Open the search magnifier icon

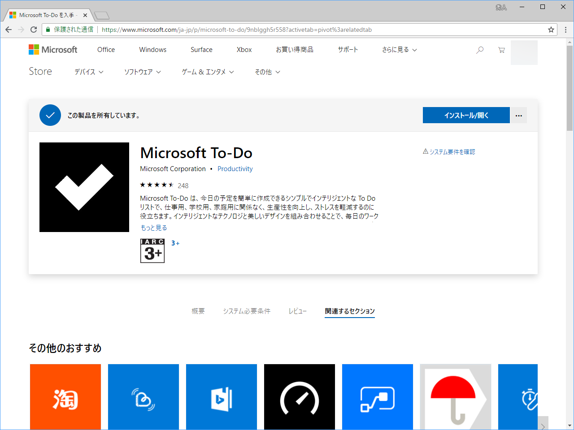click(480, 50)
